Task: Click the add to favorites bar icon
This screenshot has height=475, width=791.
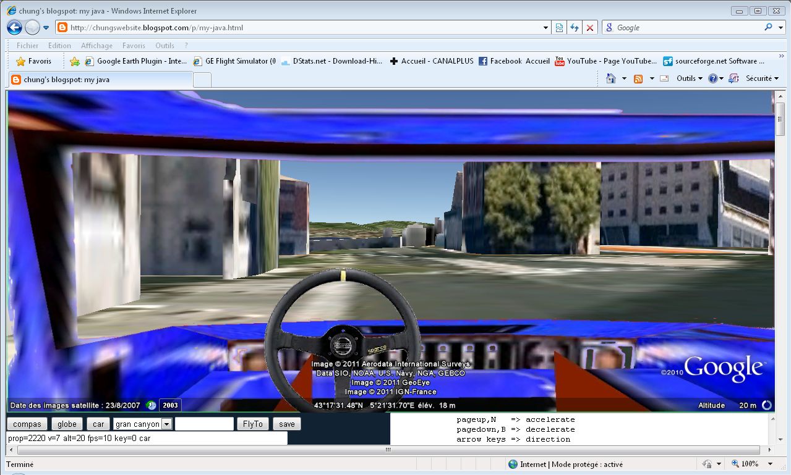Action: [x=75, y=61]
